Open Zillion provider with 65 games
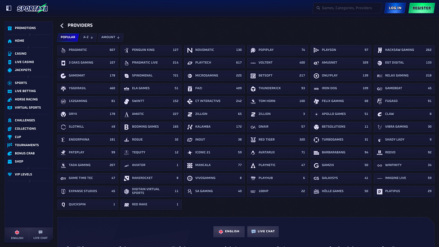 [214, 114]
